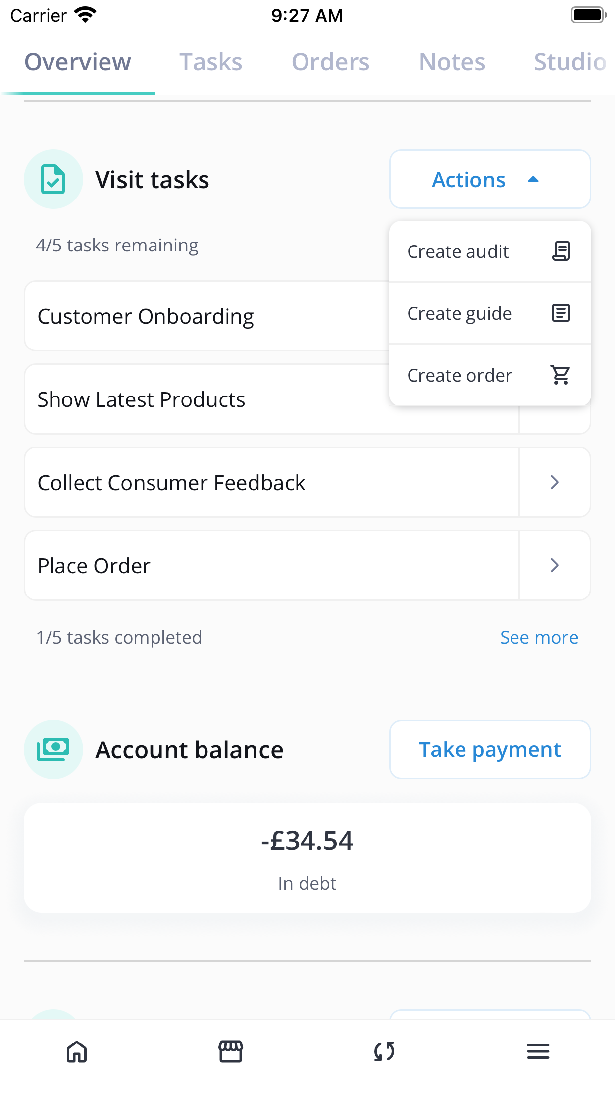This screenshot has width=615, height=1093.
Task: Open the Customer Onboarding task
Action: point(207,316)
